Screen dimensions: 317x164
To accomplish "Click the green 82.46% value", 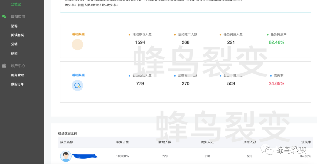I will [276, 42].
